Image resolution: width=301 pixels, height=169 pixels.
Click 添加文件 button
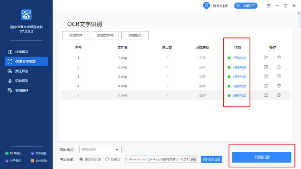[75, 35]
